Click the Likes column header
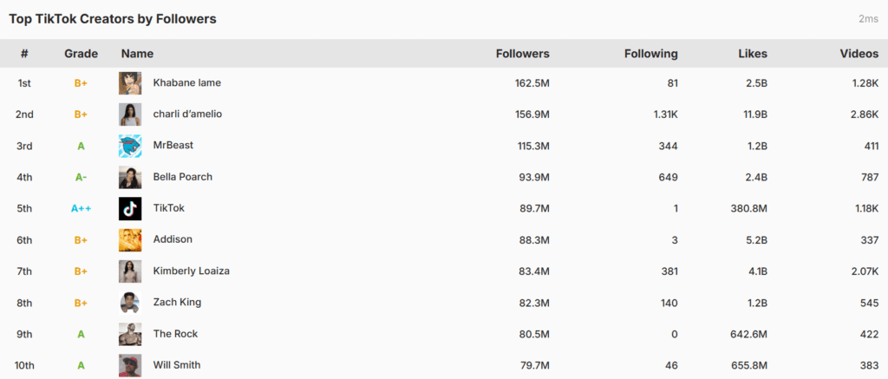 pos(754,54)
